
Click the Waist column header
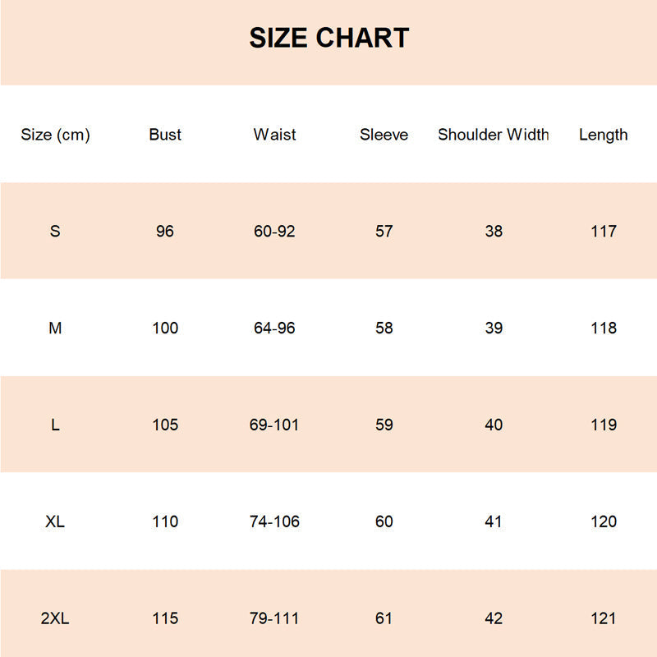click(x=274, y=135)
